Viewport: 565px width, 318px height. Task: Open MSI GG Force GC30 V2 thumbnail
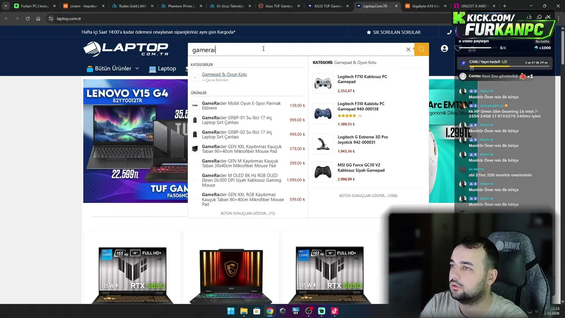[323, 172]
